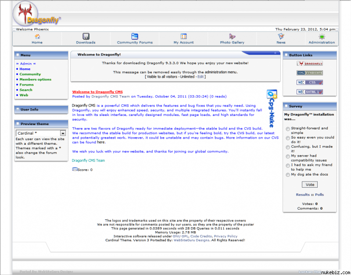Image resolution: width=351 pixels, height=275 pixels.
Task: Click the Home house icon in the navbar
Action: tap(37, 36)
